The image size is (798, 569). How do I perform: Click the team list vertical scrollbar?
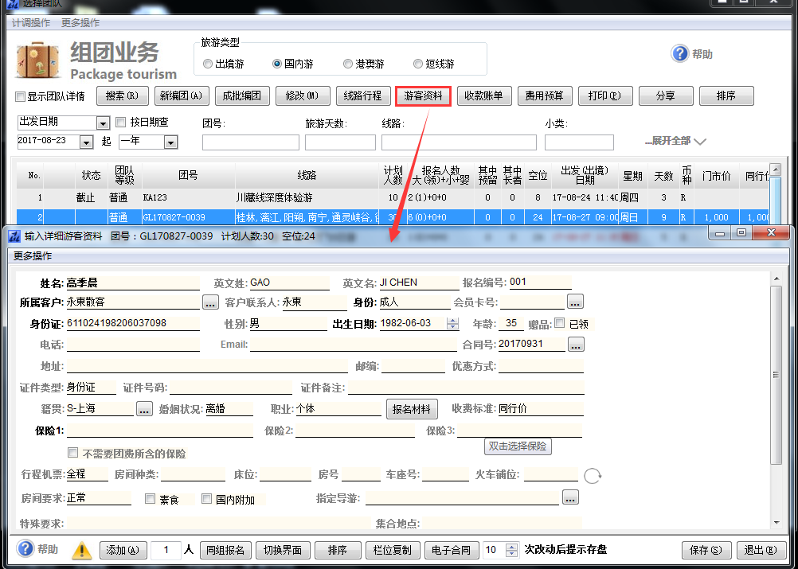point(776,193)
